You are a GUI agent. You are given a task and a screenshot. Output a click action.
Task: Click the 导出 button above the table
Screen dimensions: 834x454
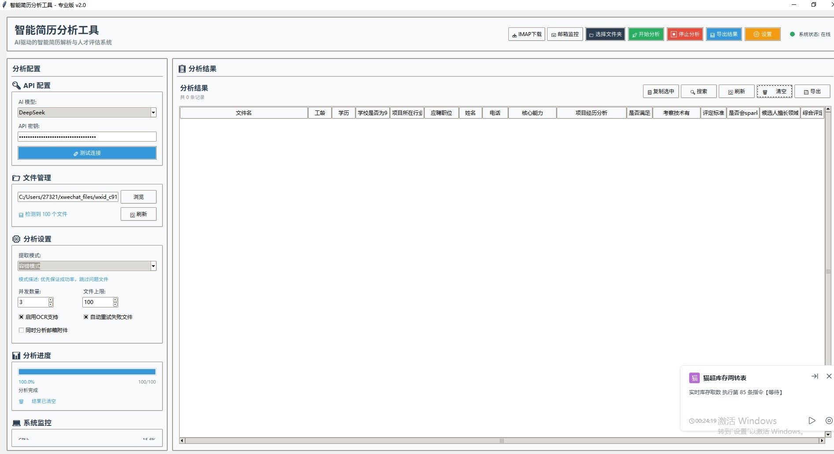[x=812, y=92]
